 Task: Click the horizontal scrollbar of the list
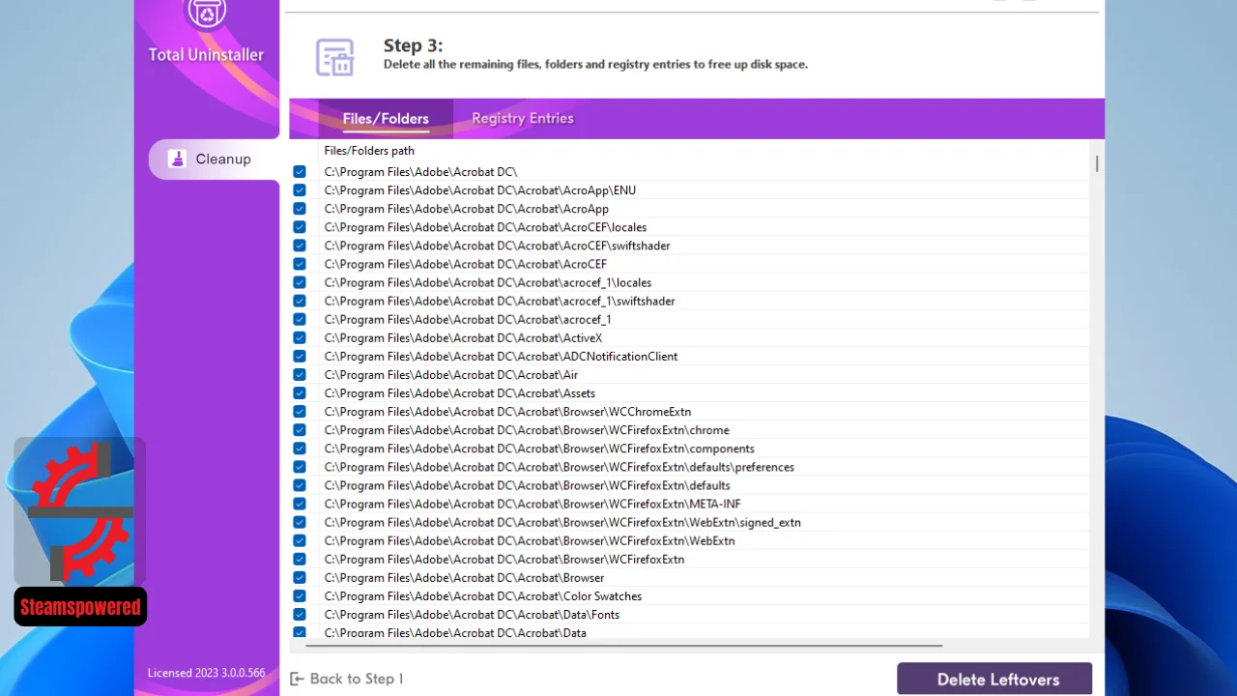click(x=623, y=645)
